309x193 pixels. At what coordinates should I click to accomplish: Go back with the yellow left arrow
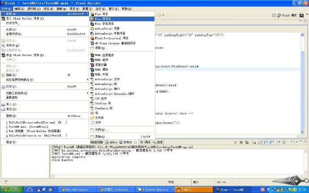coord(159,15)
